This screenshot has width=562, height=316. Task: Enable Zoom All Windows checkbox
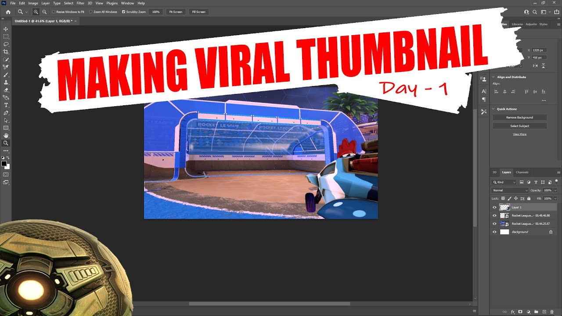coord(91,12)
